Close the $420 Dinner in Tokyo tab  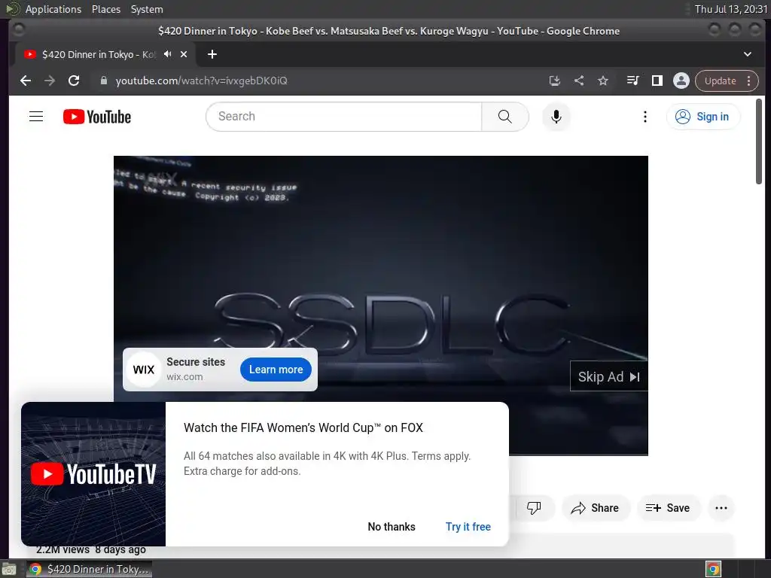coord(184,54)
